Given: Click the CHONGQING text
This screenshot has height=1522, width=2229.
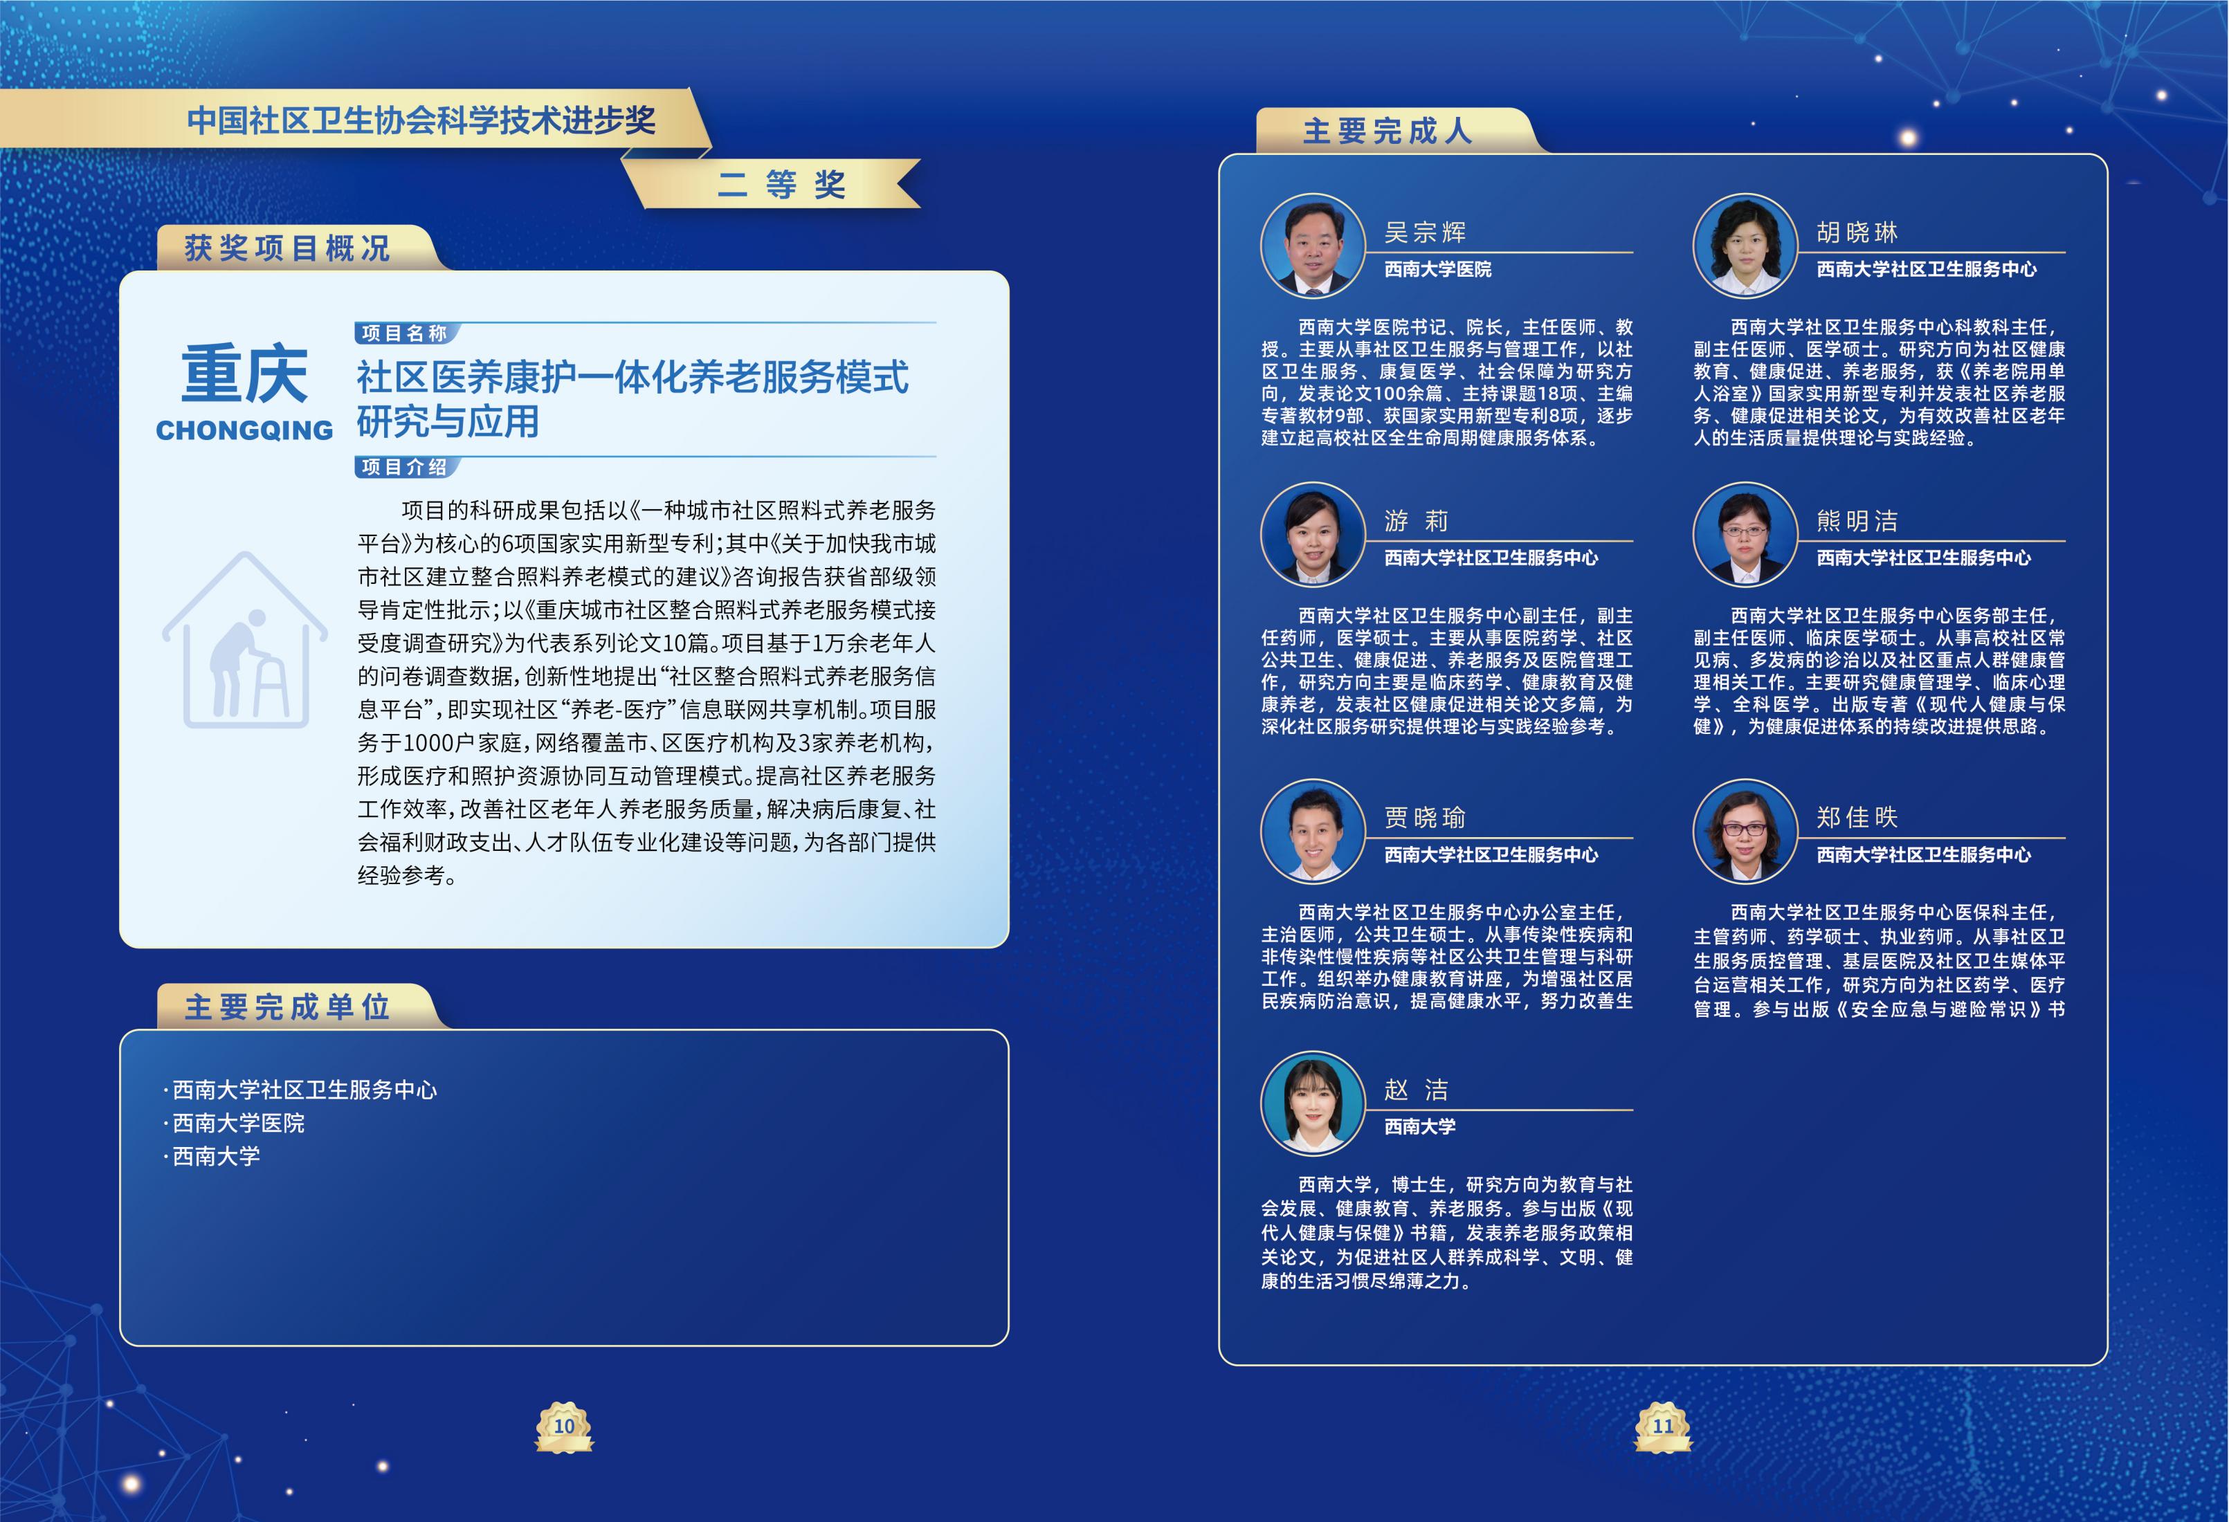Looking at the screenshot, I should (244, 430).
